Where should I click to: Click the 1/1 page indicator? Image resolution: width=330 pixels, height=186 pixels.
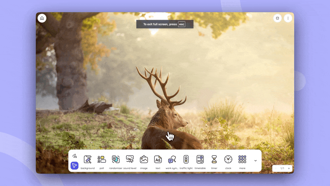point(282,168)
